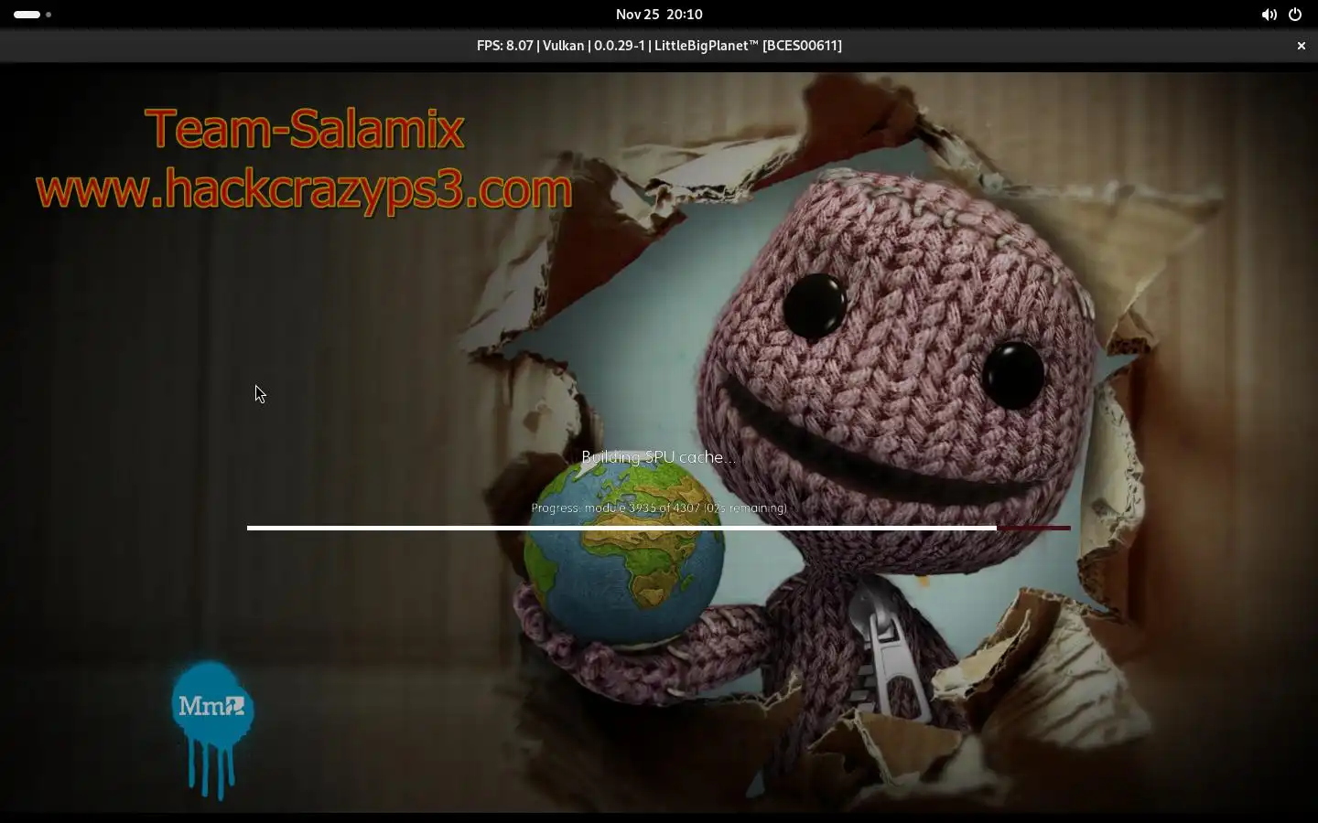Open the volume icon in system tray
Viewport: 1318px width, 823px height.
tap(1269, 15)
